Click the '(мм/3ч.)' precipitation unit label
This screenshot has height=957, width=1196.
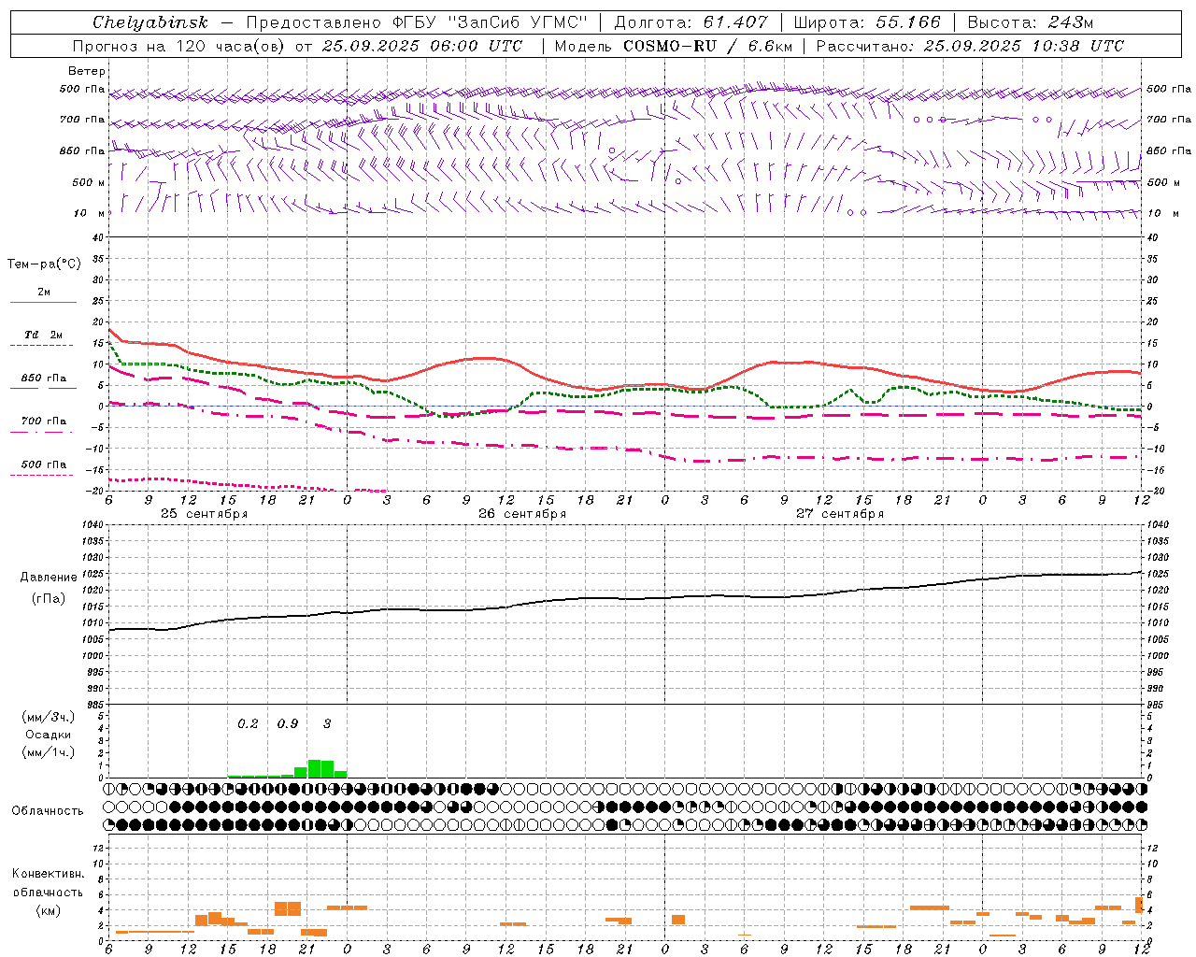point(49,717)
